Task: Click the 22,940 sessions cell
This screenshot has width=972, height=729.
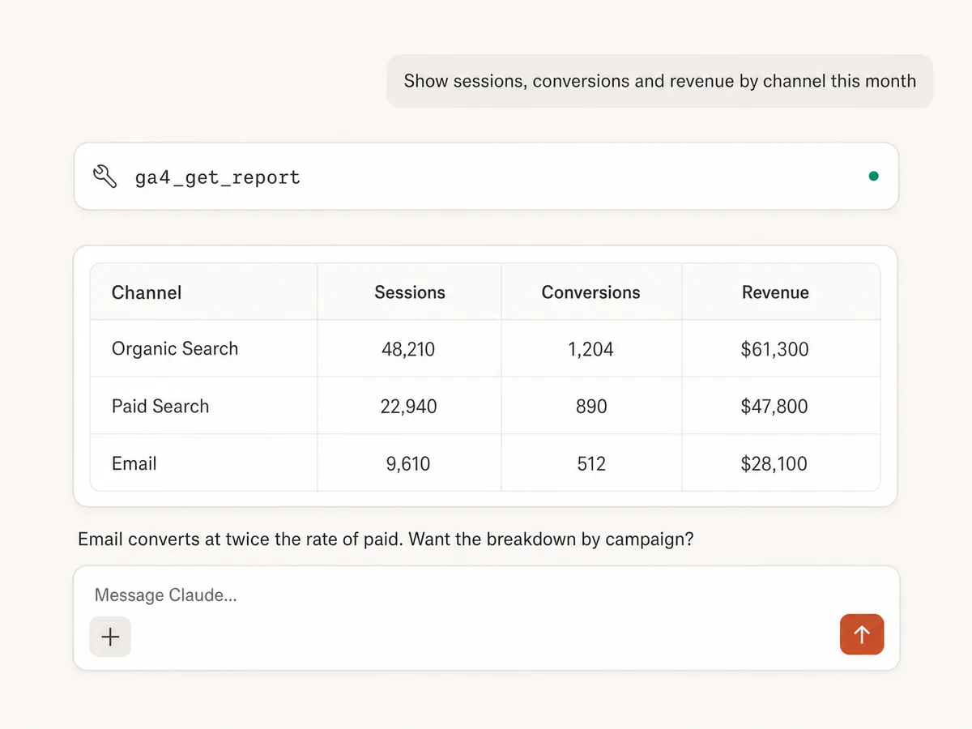Action: (409, 407)
